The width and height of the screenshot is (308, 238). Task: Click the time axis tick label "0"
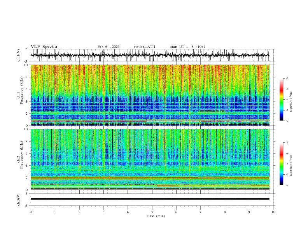pos(31,212)
